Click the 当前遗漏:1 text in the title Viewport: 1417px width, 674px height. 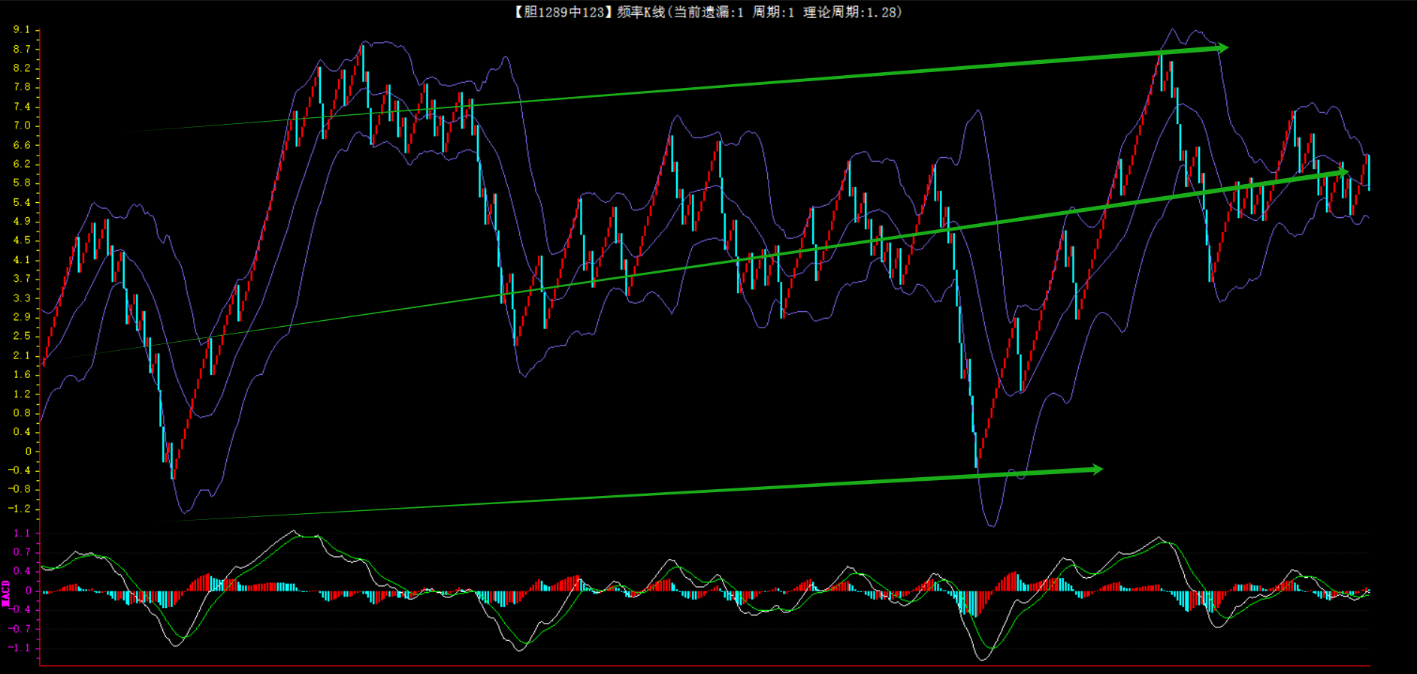(x=708, y=12)
